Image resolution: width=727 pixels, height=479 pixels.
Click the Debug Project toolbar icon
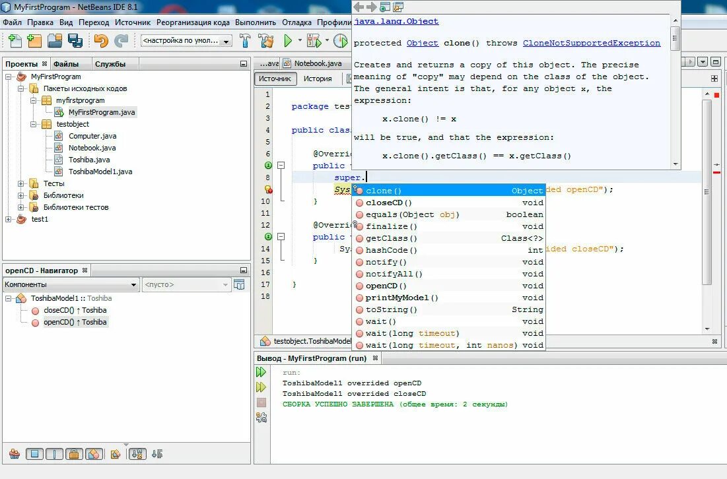[314, 41]
